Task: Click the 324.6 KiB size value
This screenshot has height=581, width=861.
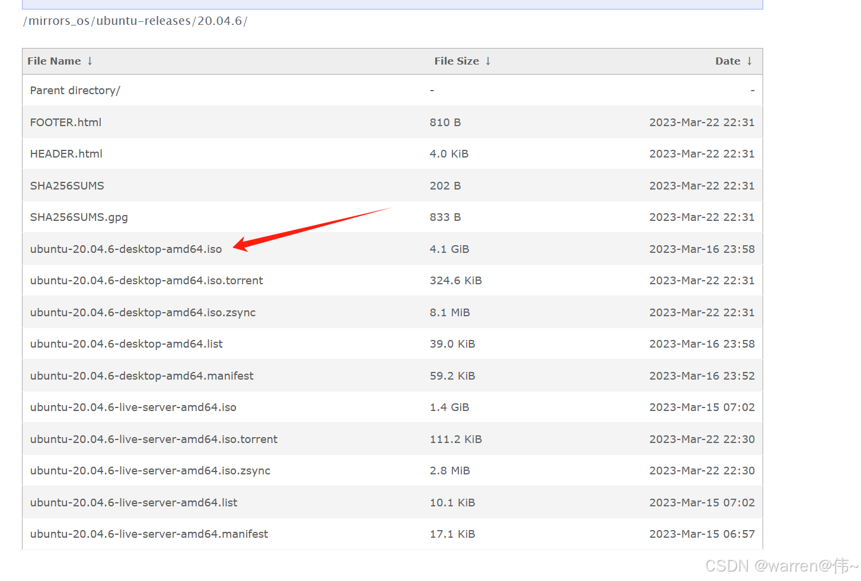Action: point(456,281)
